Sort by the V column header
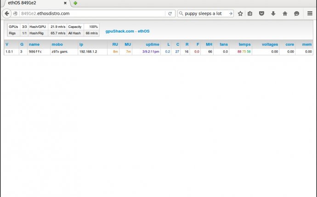317x197 pixels. [x=7, y=44]
